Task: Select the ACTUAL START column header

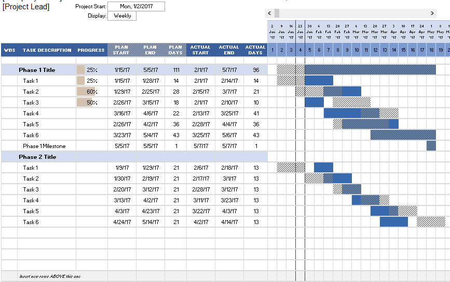Action: [x=201, y=50]
